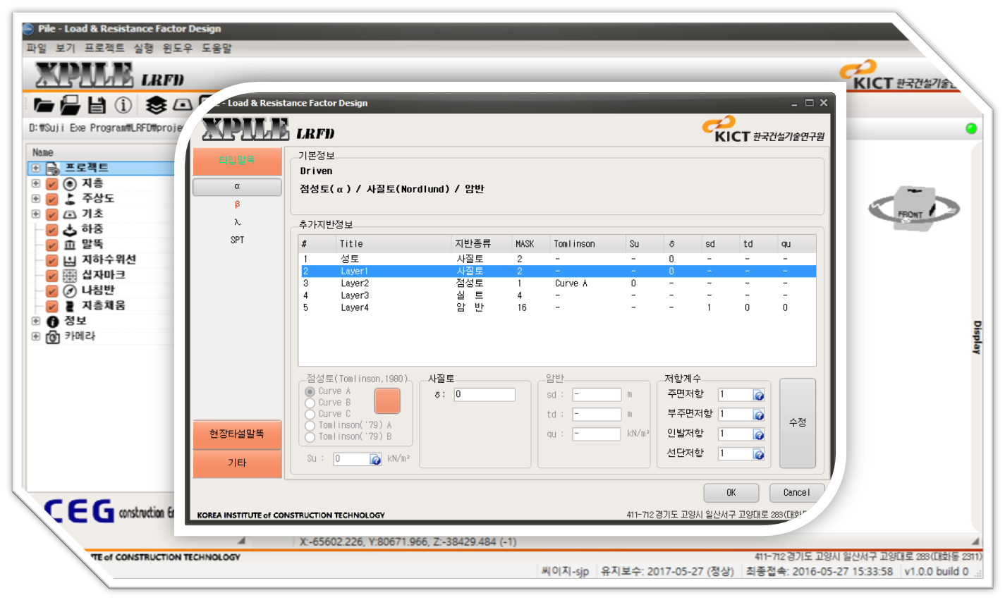Select the Layer4 row in soil table
1005x600 pixels.
pos(557,308)
